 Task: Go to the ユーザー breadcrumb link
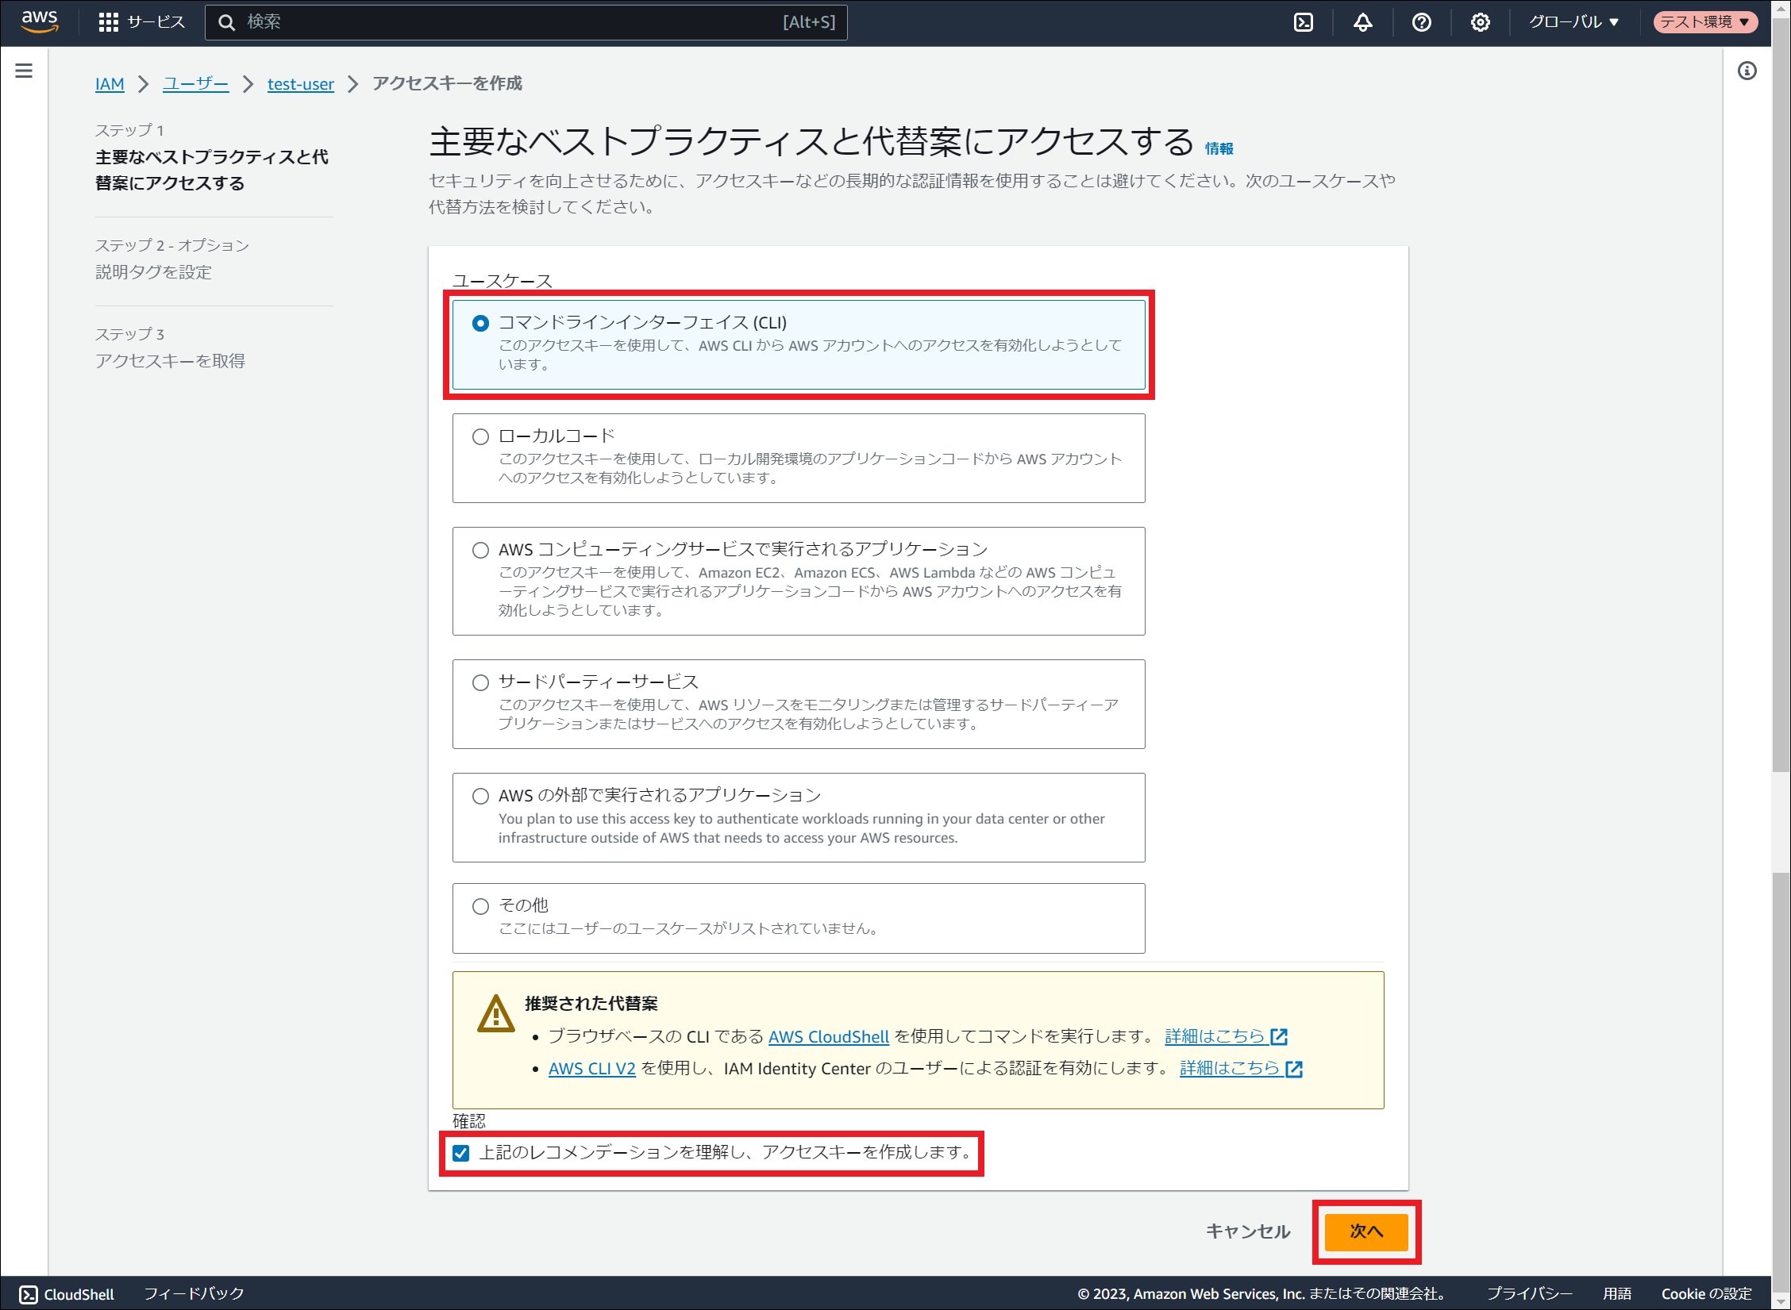[x=195, y=83]
